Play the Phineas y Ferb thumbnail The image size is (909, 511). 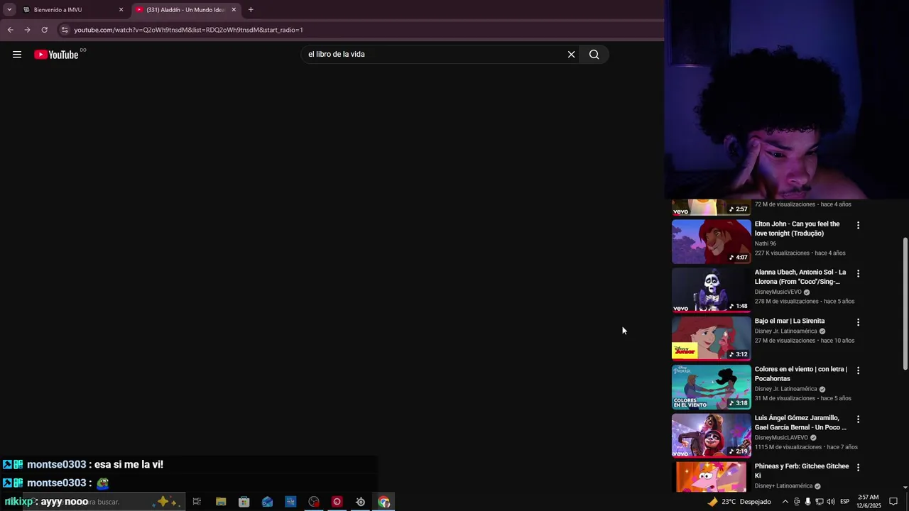[x=711, y=477]
